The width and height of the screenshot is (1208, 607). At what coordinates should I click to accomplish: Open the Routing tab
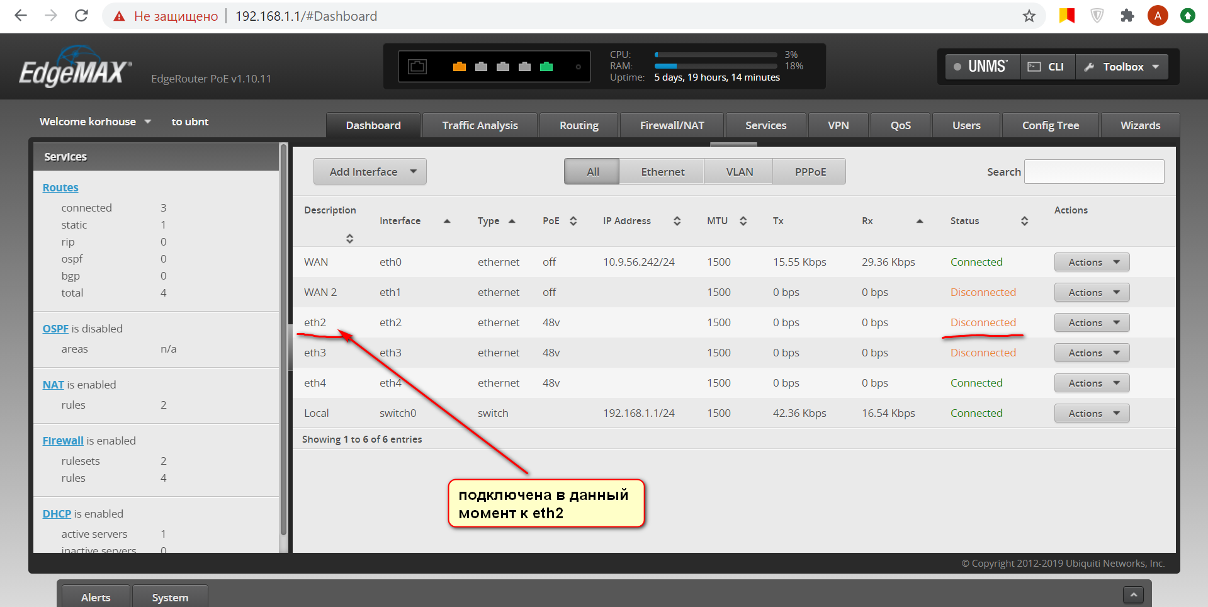click(579, 125)
